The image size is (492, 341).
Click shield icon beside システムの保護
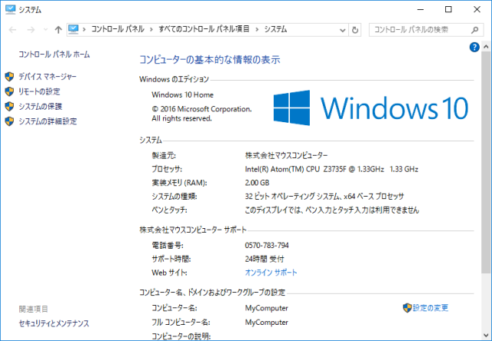(9, 107)
